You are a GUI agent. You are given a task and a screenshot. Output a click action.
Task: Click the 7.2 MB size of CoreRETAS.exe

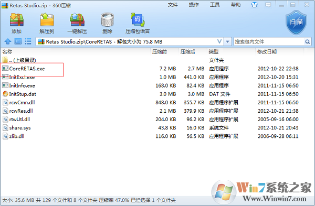tap(167, 69)
